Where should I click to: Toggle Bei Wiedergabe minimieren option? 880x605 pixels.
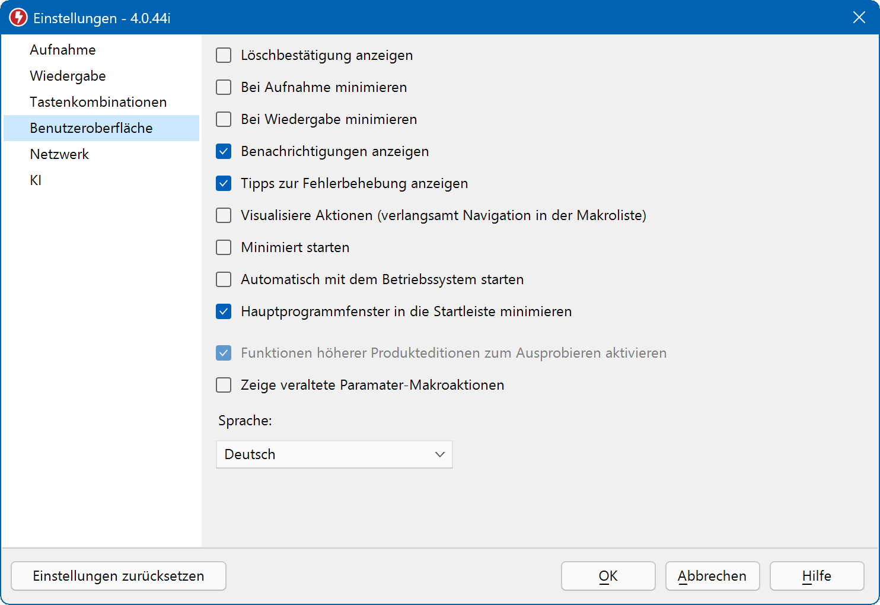224,119
